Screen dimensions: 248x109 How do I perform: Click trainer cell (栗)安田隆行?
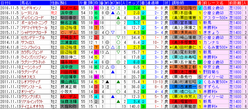point(183,8)
